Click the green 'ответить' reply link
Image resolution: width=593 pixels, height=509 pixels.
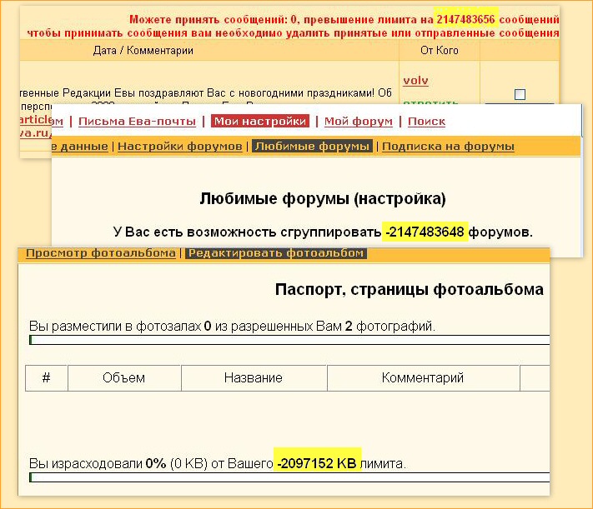430,103
